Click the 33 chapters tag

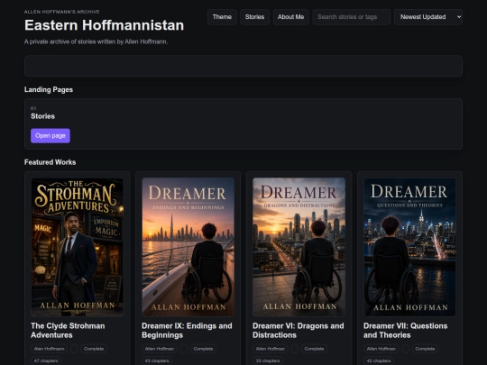click(x=268, y=361)
